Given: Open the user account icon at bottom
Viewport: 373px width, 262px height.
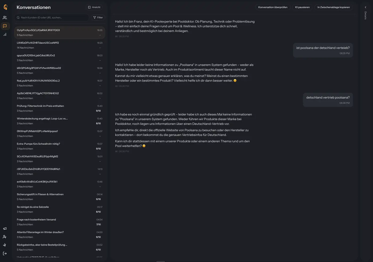Looking at the screenshot, I should (x=5, y=237).
